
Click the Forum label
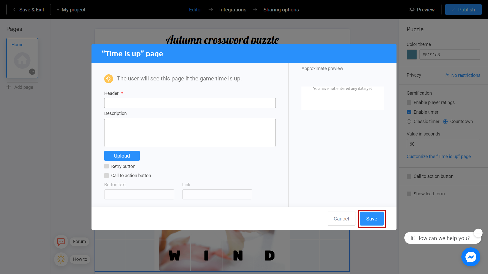80,242
